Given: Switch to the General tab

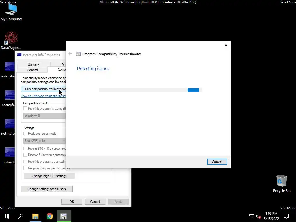Looking at the screenshot, I should pos(32,70).
